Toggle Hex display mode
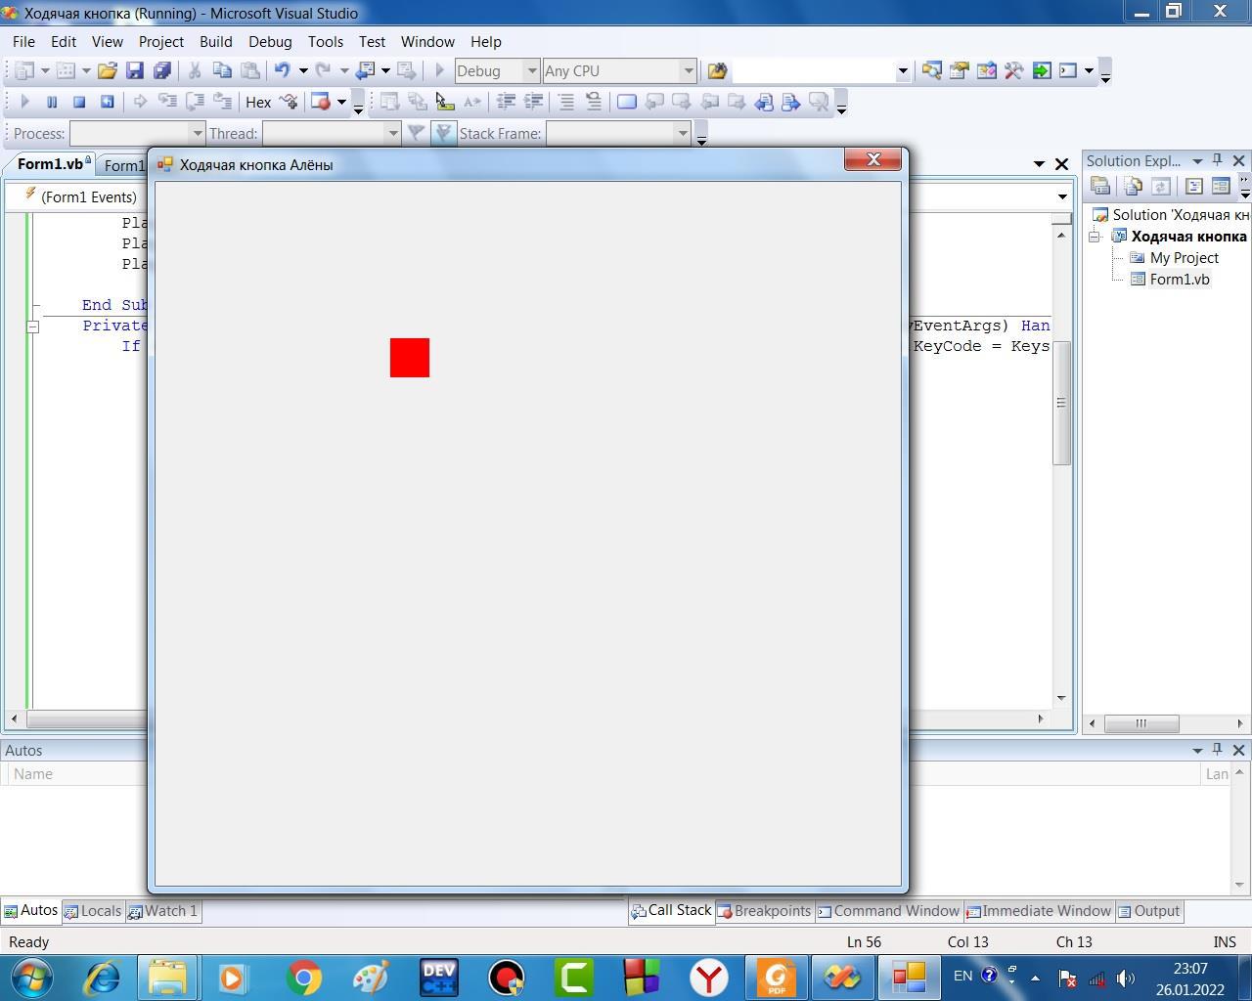1252x1001 pixels. pos(258,102)
